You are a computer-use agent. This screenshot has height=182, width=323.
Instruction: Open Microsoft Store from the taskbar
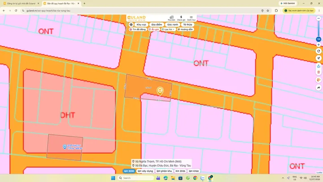[x=180, y=178]
